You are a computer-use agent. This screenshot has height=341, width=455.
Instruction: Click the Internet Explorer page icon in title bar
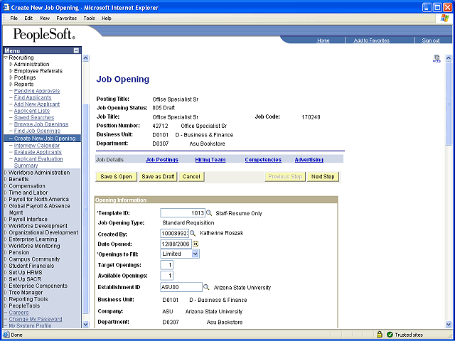[x=6, y=7]
